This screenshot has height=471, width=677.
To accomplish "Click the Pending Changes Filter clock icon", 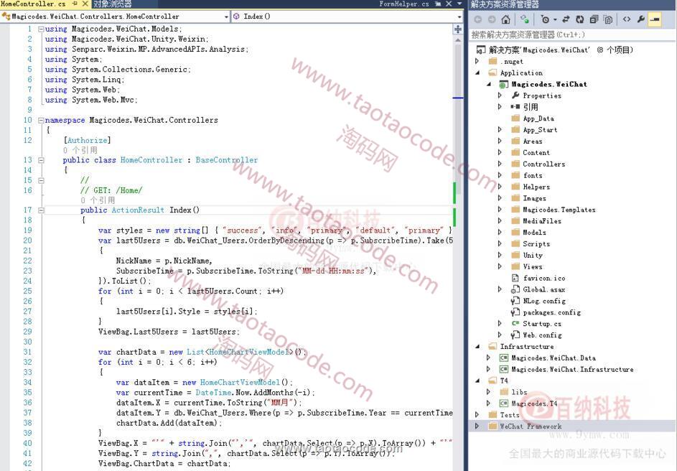I will click(546, 19).
